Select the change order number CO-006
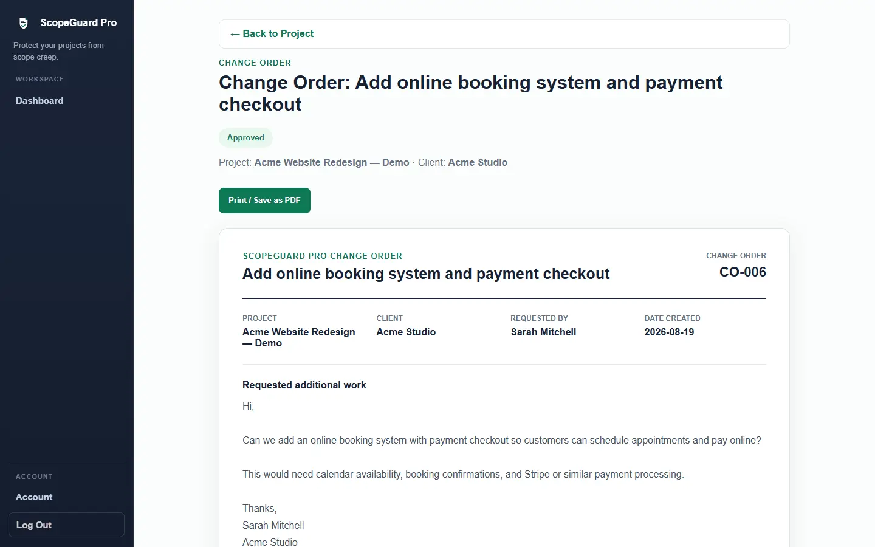The image size is (875, 547). (x=743, y=272)
